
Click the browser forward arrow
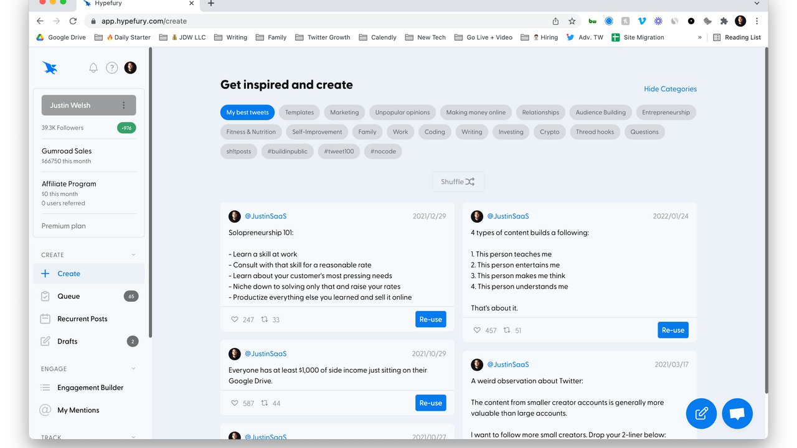(x=57, y=21)
